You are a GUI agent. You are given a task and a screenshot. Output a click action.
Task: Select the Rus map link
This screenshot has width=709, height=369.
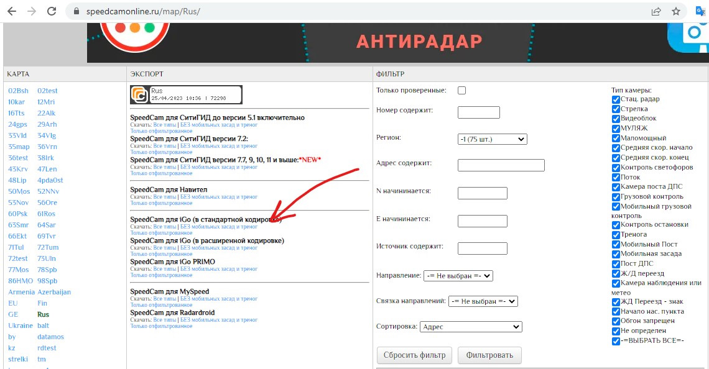tap(43, 314)
